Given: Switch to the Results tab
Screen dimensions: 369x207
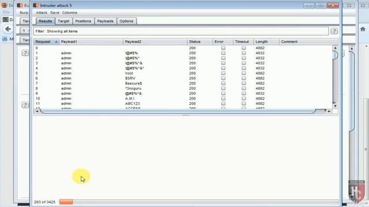Looking at the screenshot, I should pos(45,21).
